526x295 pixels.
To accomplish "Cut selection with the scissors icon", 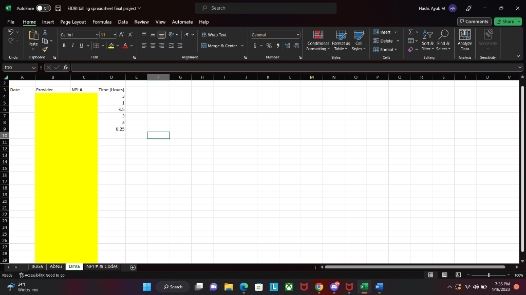I will coord(45,32).
